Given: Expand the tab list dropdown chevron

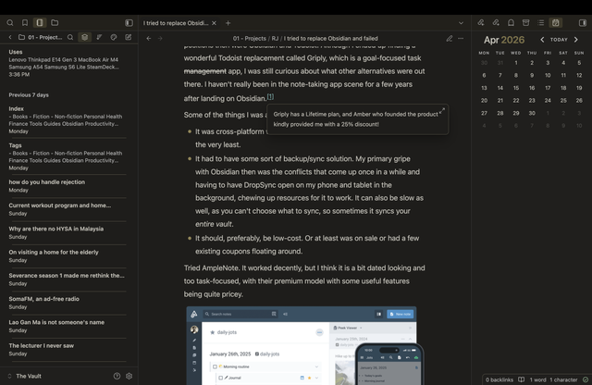Looking at the screenshot, I should click(461, 23).
